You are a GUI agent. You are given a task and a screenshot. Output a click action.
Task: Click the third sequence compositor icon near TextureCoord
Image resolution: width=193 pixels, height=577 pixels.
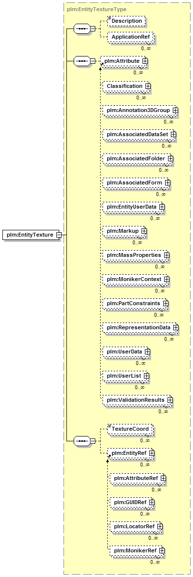point(81,440)
